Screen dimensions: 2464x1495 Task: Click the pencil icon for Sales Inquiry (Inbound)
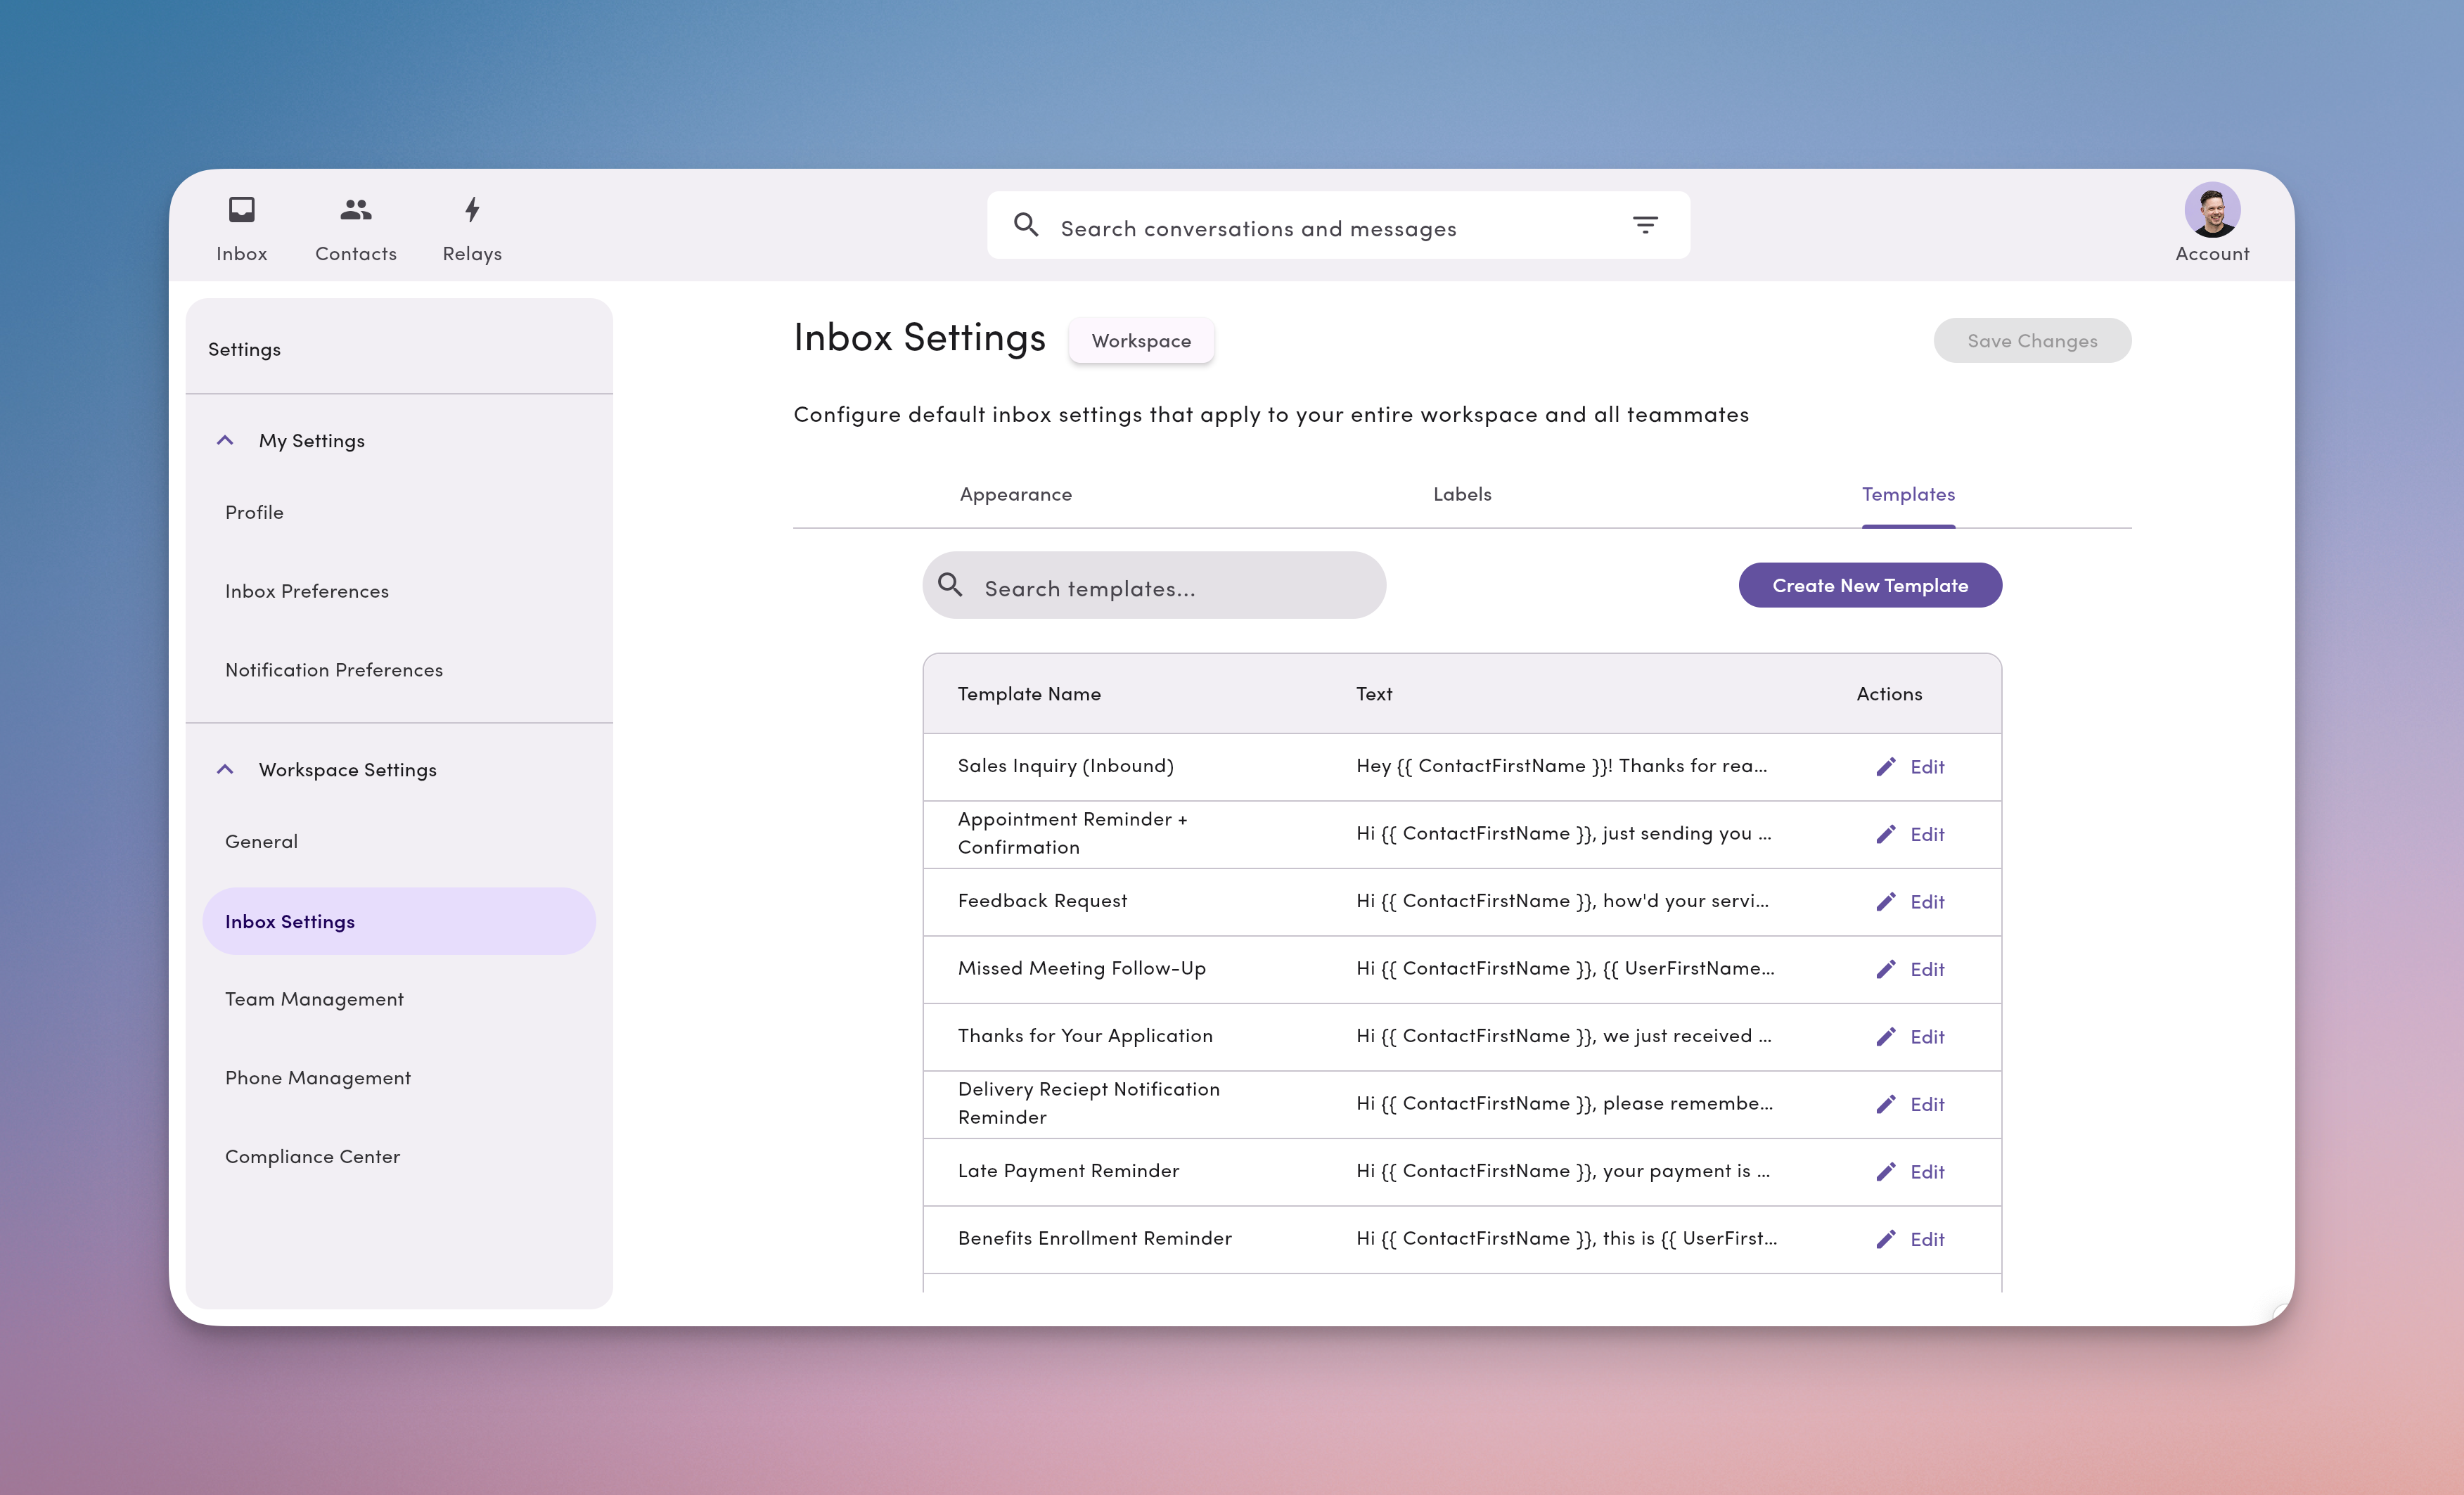[1887, 766]
